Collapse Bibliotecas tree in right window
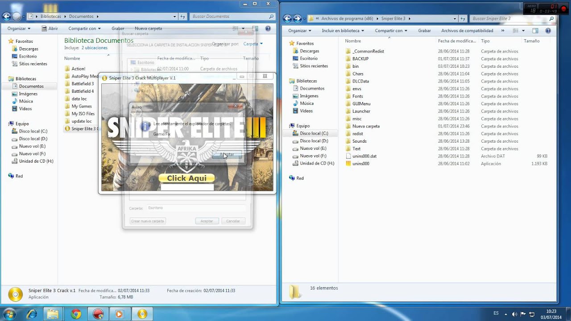 pos(286,81)
